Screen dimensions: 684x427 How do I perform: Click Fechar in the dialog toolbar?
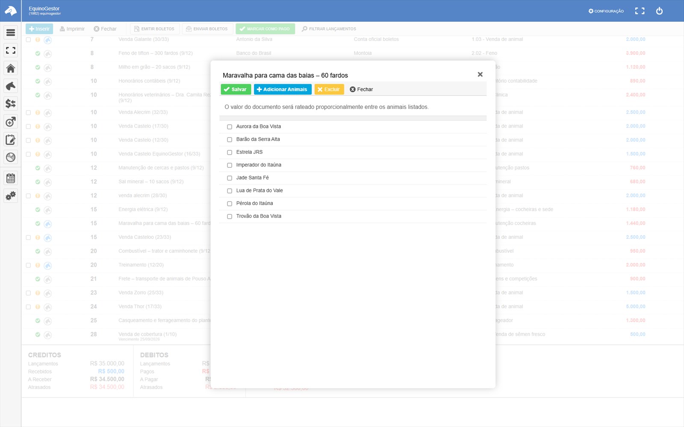click(361, 89)
